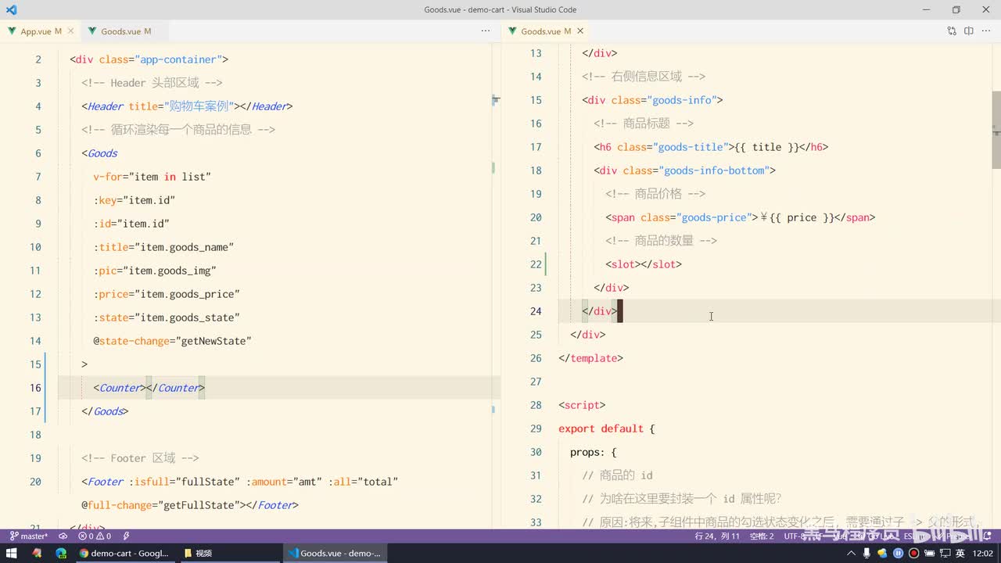Open More Actions menu of right editor group
1001x563 pixels.
pyautogui.click(x=986, y=31)
